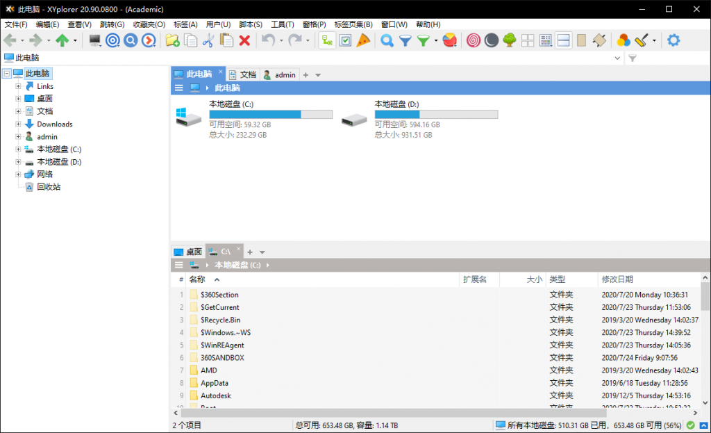
Task: Click the tilted floating preview icon
Action: (x=599, y=40)
